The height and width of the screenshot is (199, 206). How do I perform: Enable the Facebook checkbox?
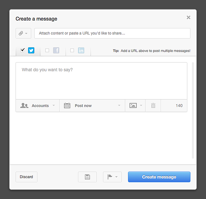(x=47, y=50)
